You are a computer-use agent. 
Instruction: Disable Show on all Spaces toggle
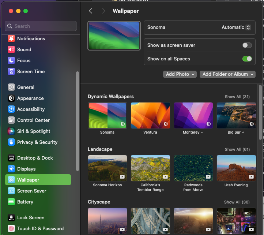pyautogui.click(x=247, y=59)
